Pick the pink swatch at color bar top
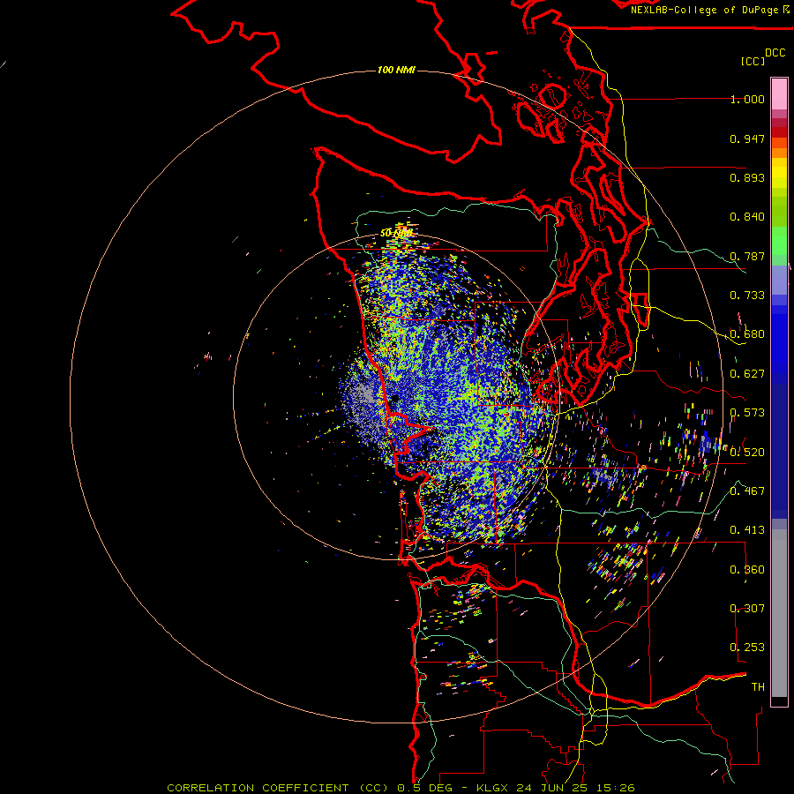Screen dimensions: 794x794 (x=779, y=94)
